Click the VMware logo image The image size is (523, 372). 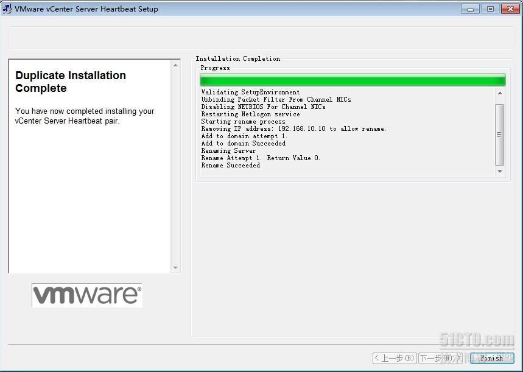(x=86, y=295)
